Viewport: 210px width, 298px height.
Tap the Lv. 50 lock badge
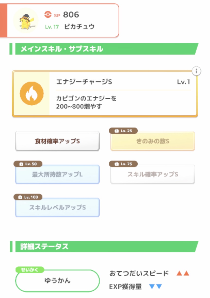[28, 164]
